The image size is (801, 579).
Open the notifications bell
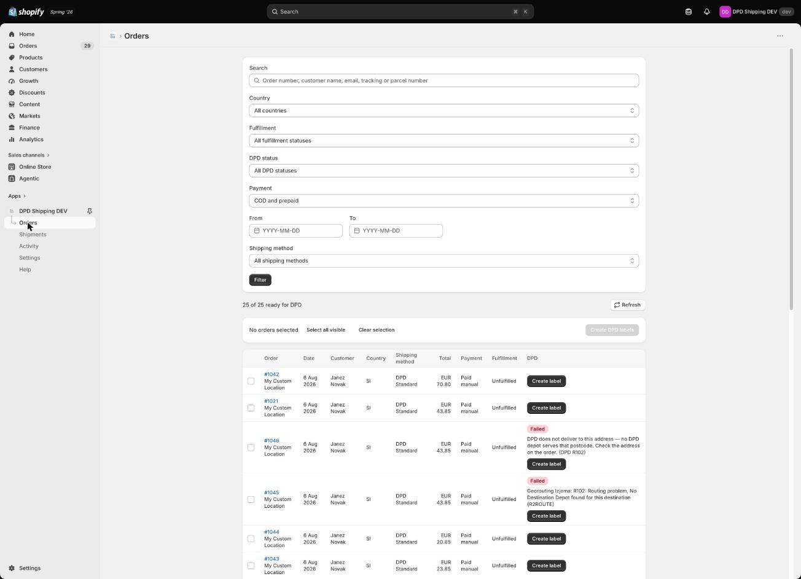[x=706, y=12]
